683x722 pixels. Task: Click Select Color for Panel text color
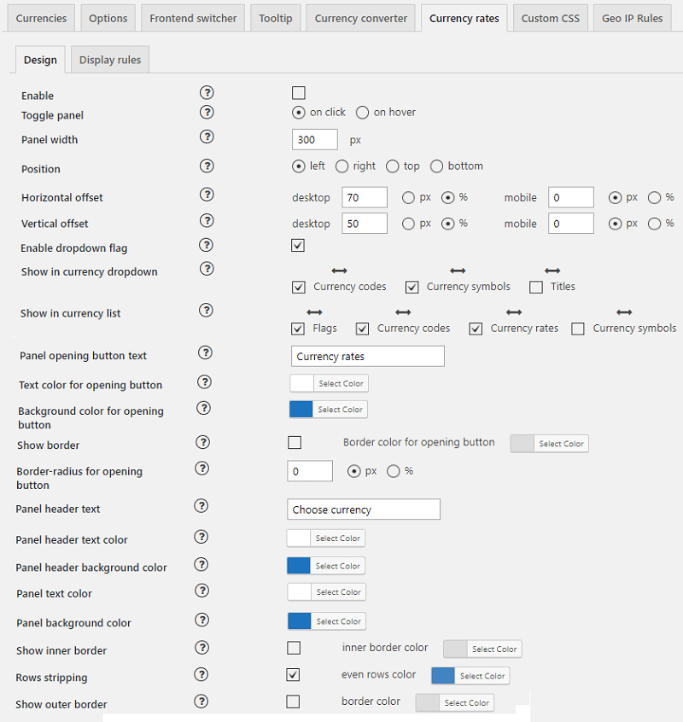point(338,592)
